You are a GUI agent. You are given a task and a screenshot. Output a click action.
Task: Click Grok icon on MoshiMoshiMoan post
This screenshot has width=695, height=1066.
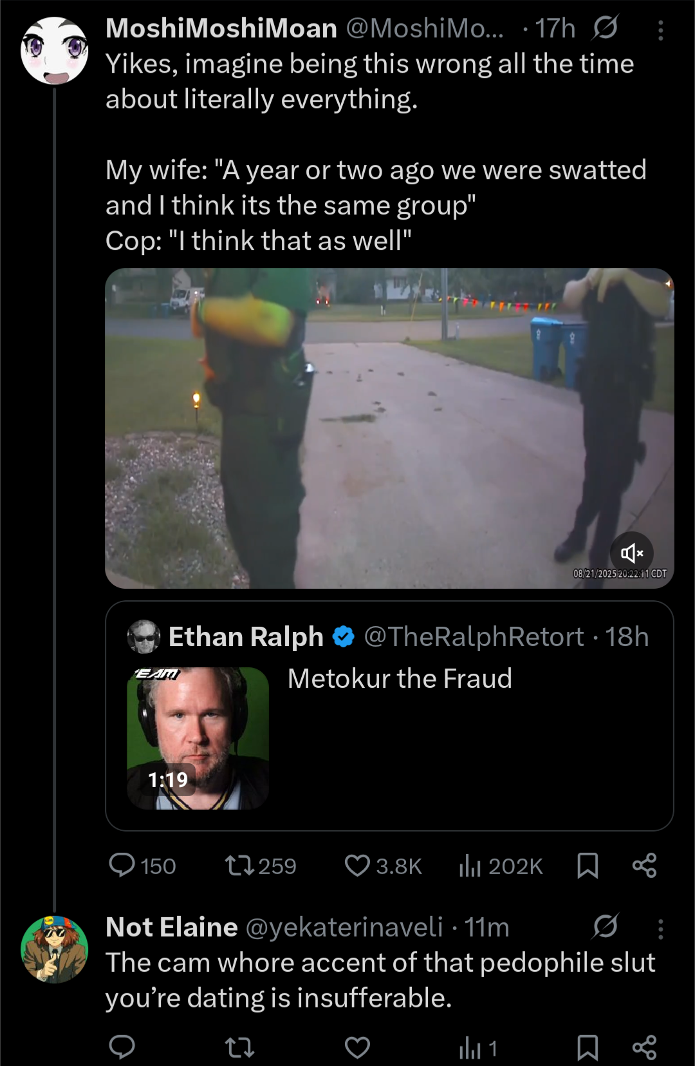(605, 28)
